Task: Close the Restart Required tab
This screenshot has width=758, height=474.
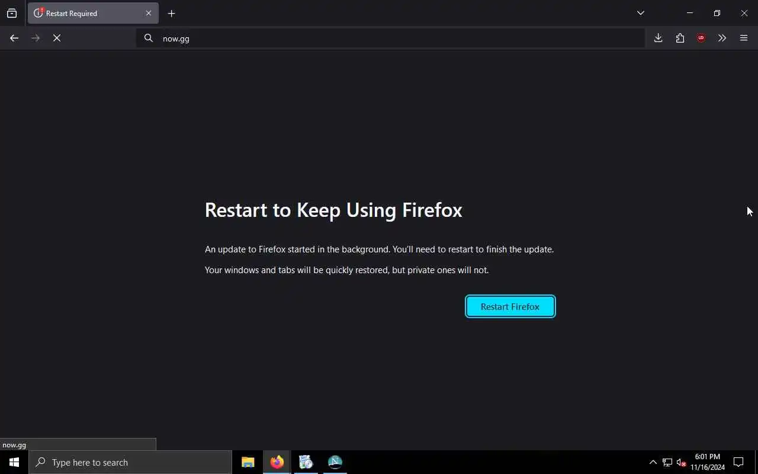Action: (x=149, y=13)
